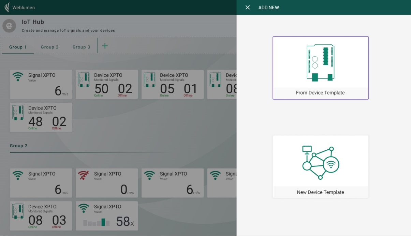Click Signal XPTO title on the 0 m/s card

click(x=108, y=174)
